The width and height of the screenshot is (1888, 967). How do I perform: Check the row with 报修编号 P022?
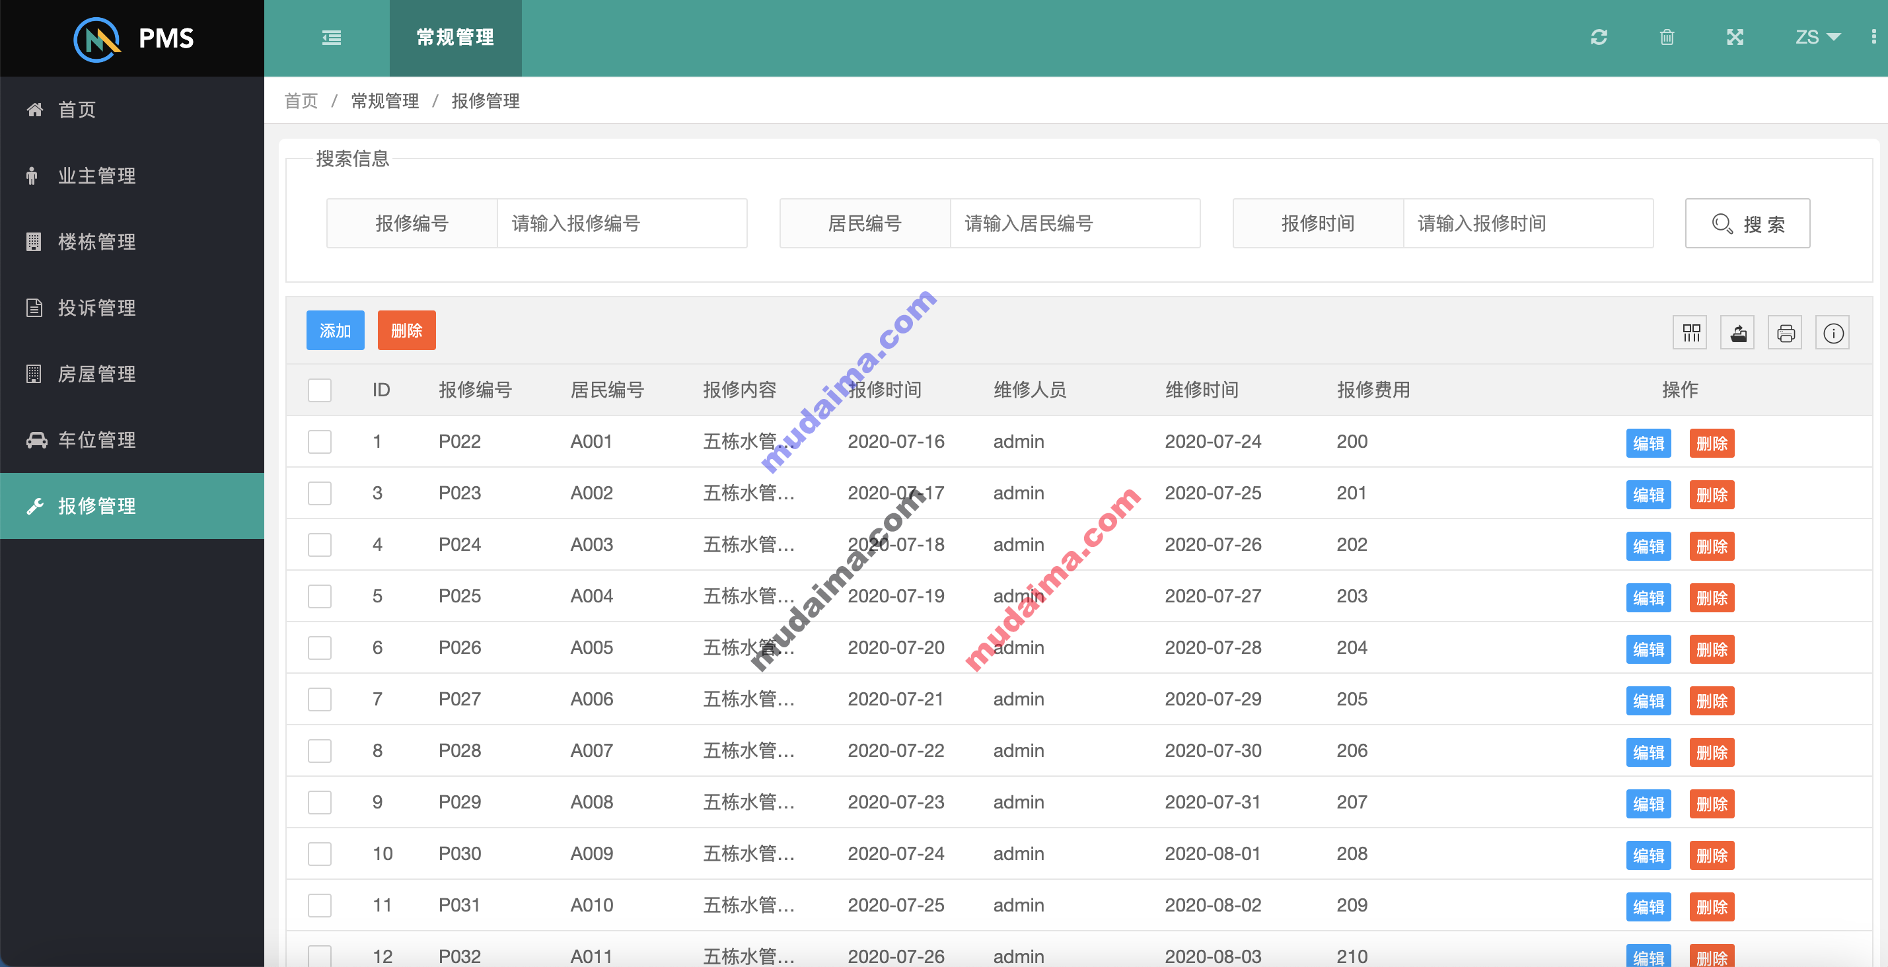320,442
